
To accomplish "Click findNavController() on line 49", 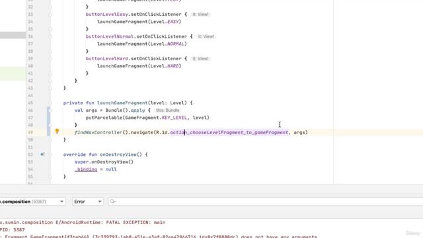I will [x=101, y=132].
